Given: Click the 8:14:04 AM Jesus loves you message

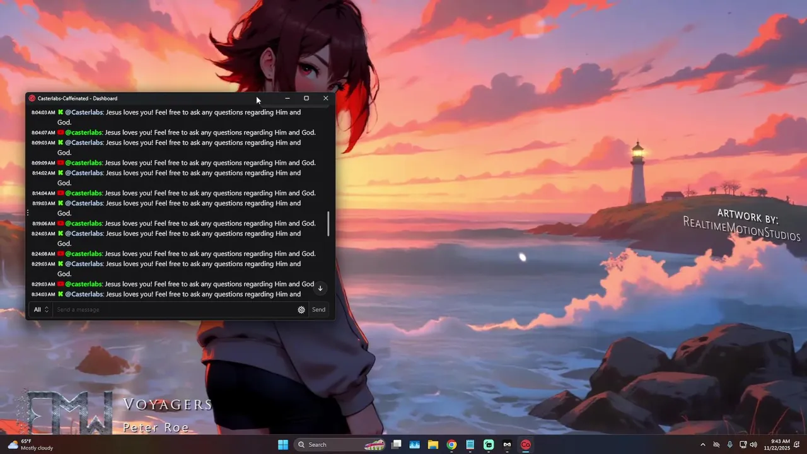Looking at the screenshot, I should [211, 193].
